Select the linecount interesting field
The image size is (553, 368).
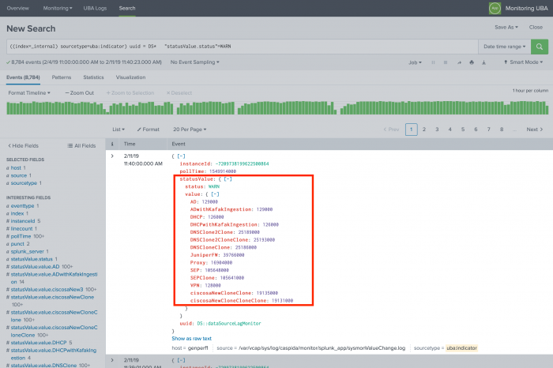coord(21,229)
